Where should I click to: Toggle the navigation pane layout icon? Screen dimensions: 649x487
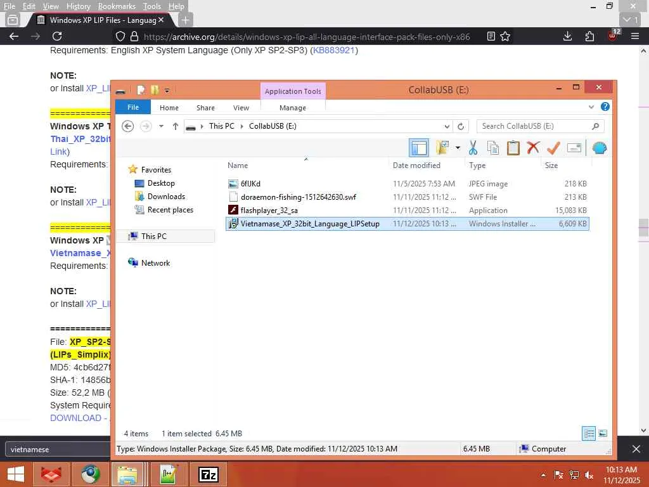[x=419, y=148]
